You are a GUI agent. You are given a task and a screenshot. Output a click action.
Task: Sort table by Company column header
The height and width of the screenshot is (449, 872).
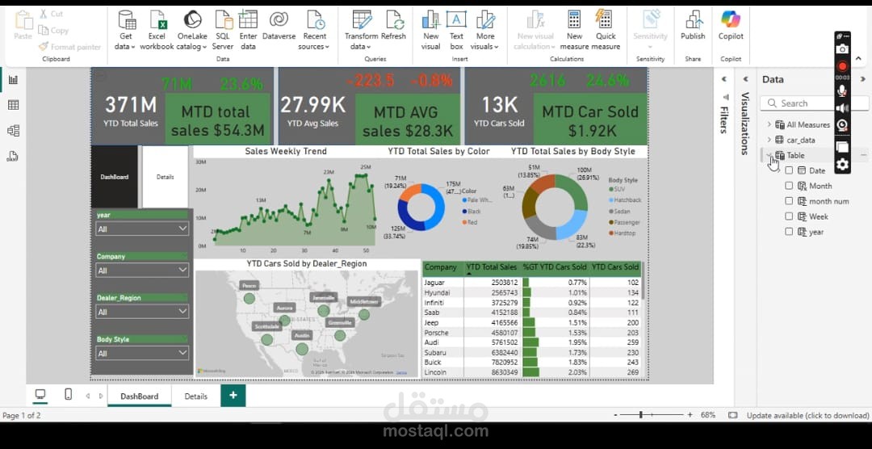pos(442,267)
